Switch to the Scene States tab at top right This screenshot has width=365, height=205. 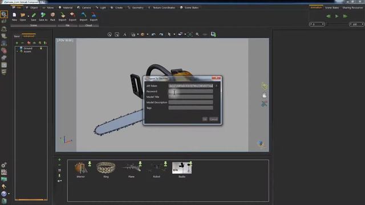[x=332, y=7]
